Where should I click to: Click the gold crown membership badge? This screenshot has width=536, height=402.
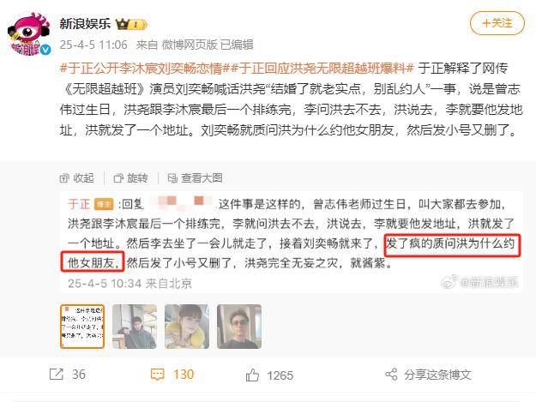[123, 24]
